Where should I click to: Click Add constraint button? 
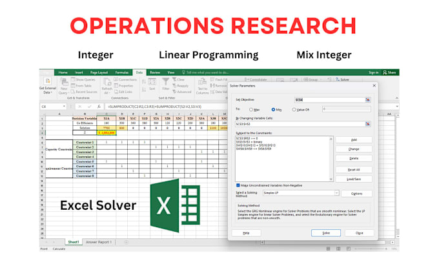pos(354,139)
